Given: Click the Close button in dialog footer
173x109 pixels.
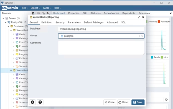Looking at the screenshot, I should (110, 102).
